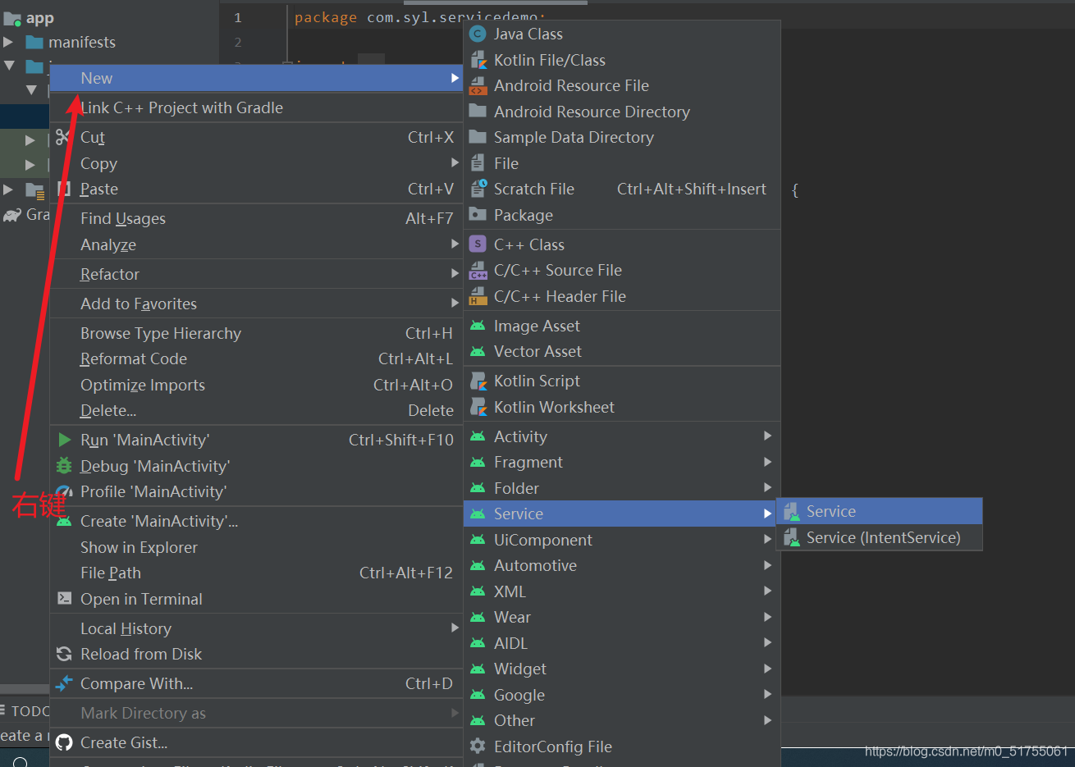Choose the Service option in submenu
Screen dimensions: 1075x767
879,511
